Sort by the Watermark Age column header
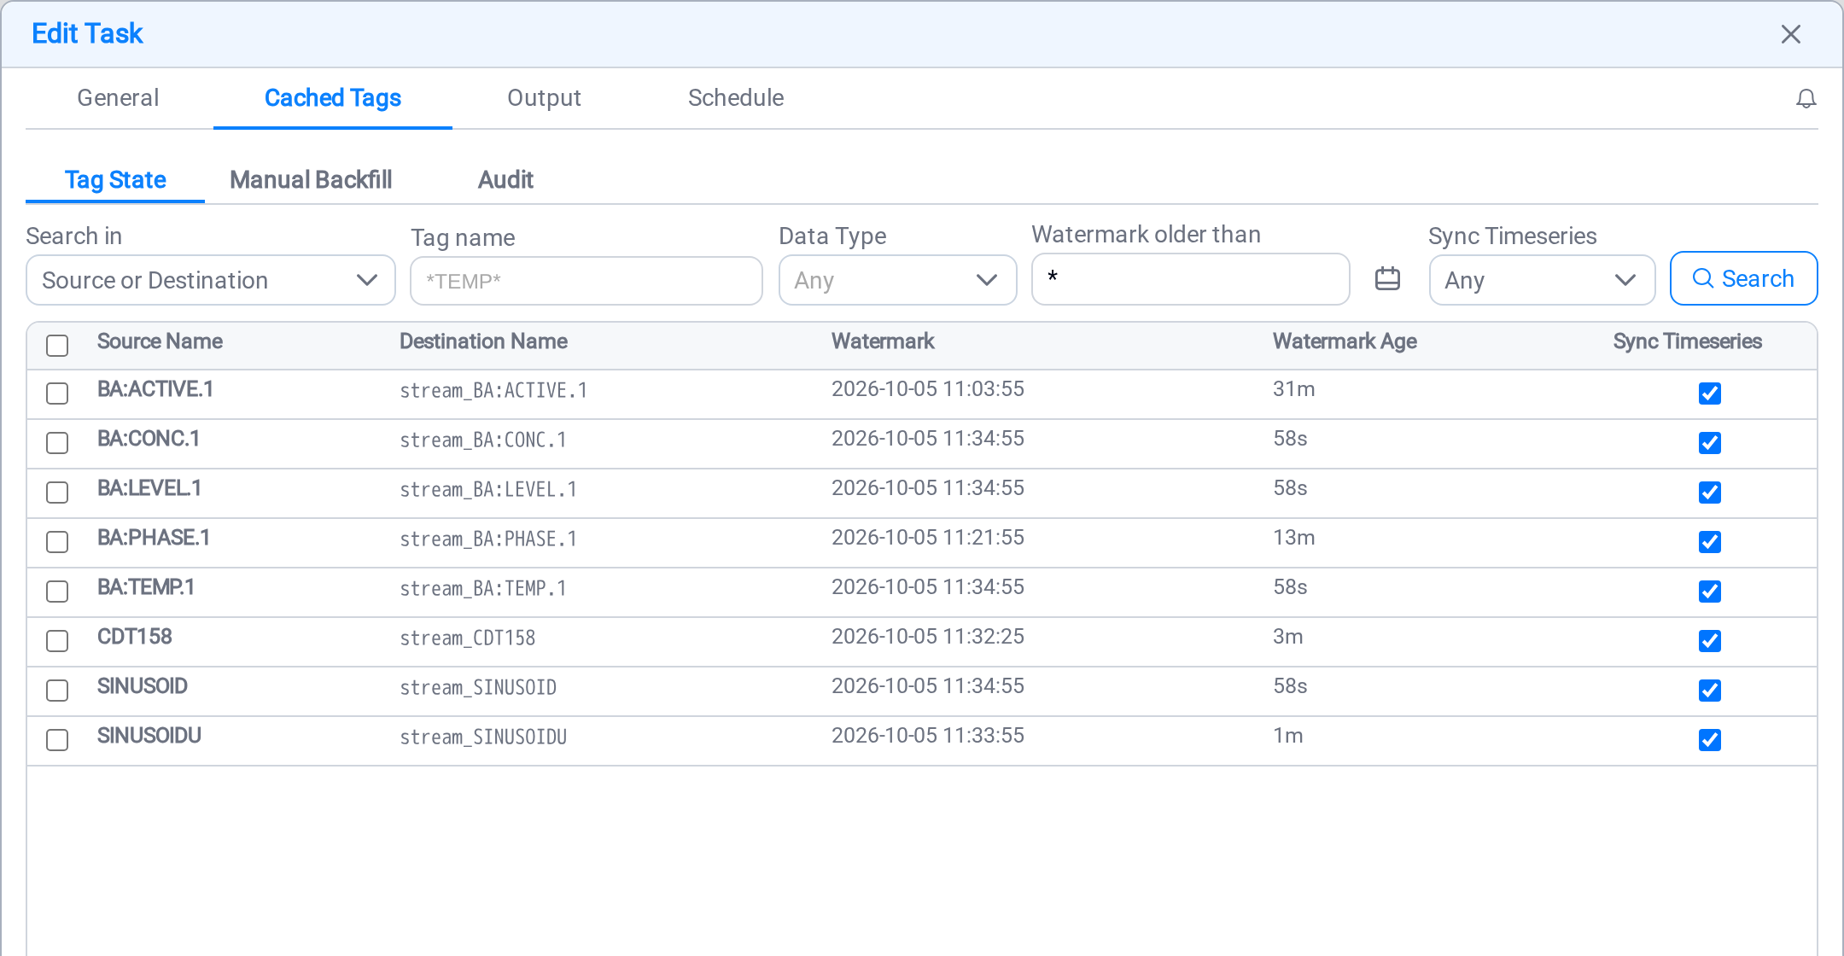 point(1345,341)
